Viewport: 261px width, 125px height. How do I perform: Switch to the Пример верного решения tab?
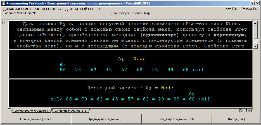(31, 111)
